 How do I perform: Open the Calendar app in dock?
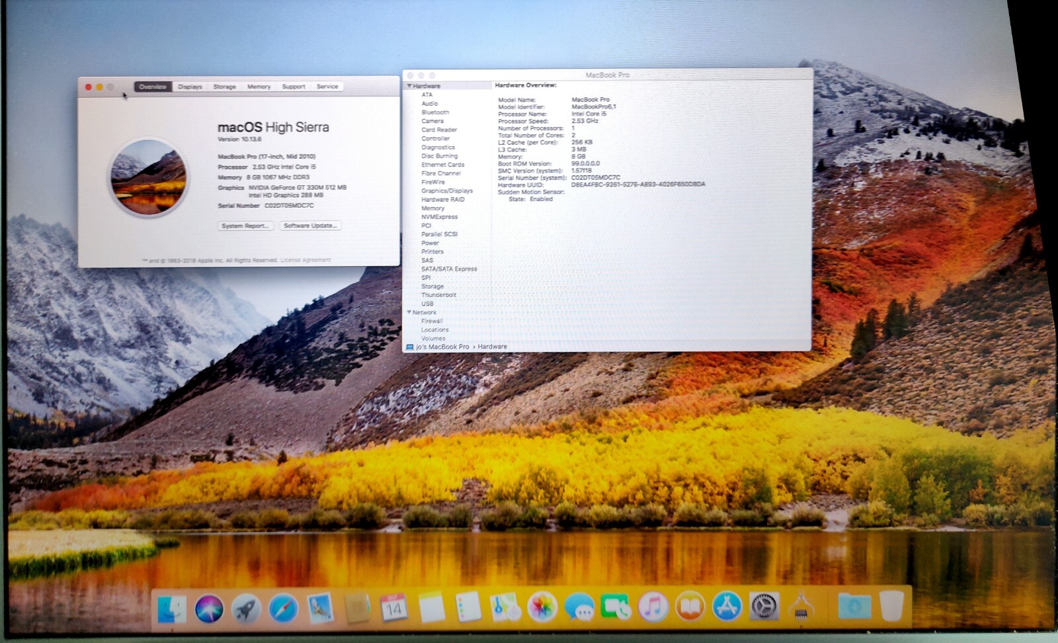click(393, 607)
